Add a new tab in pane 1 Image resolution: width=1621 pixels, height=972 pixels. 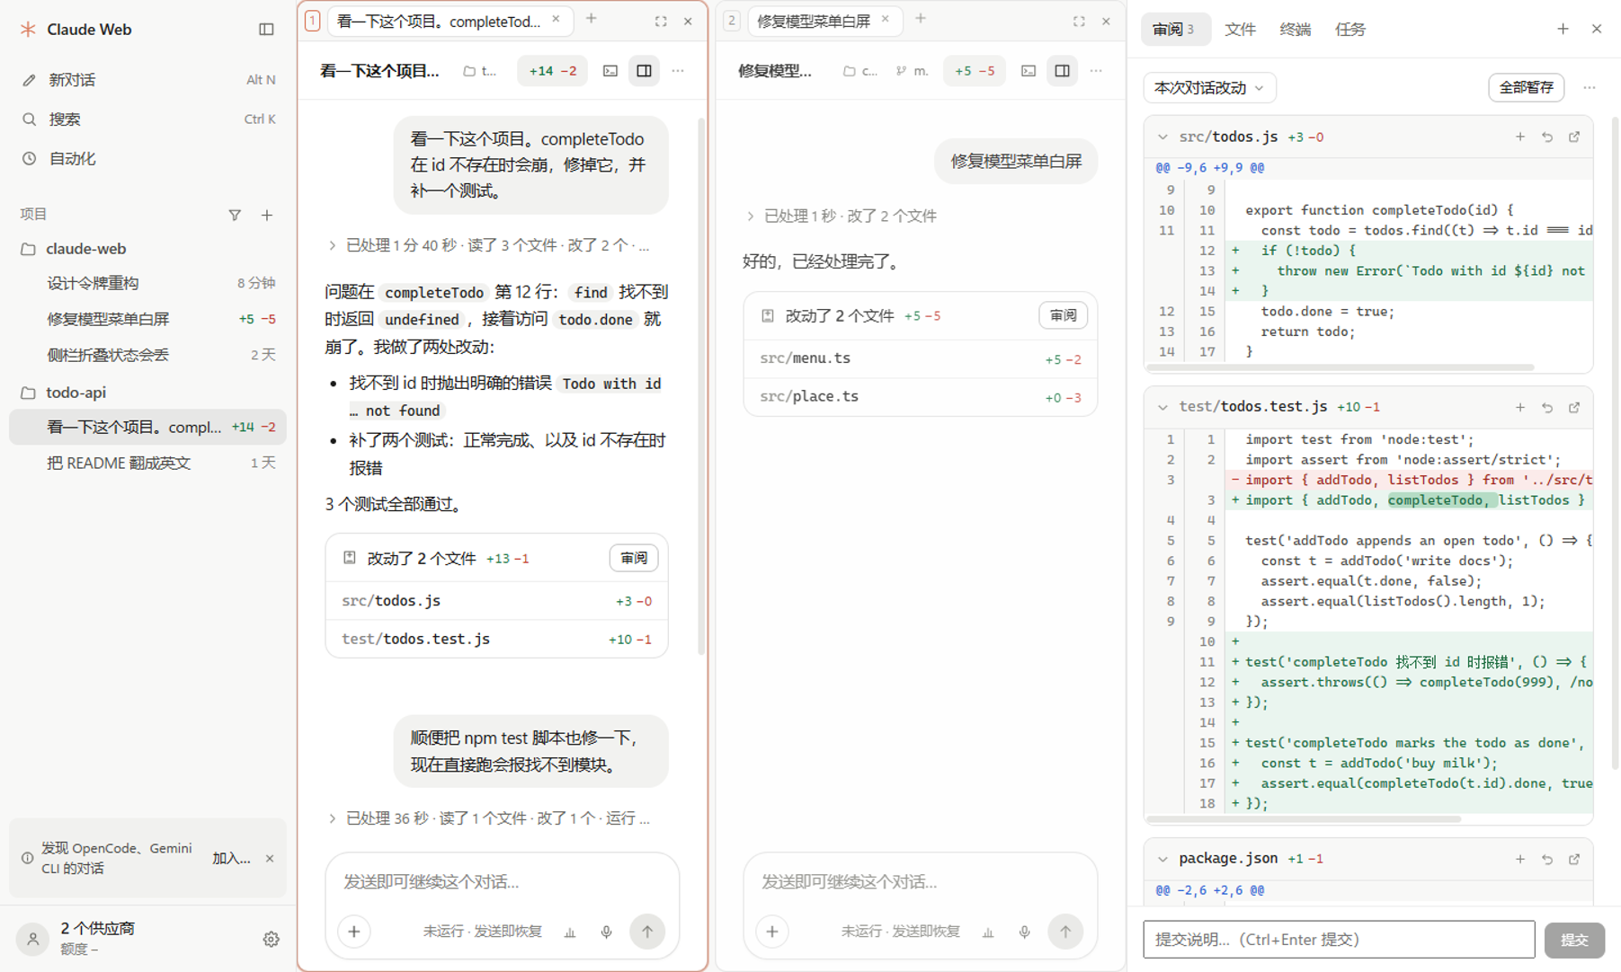pos(591,19)
